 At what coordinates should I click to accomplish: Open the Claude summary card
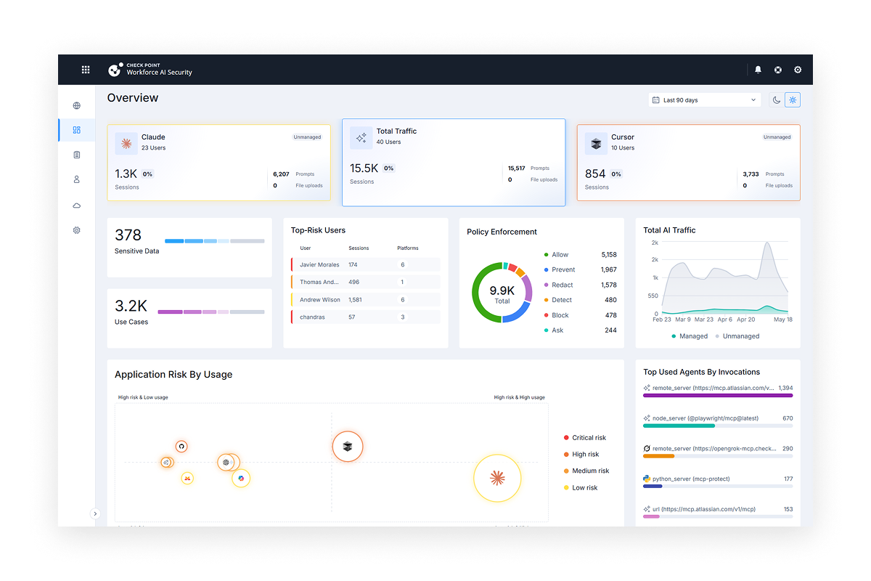(x=218, y=163)
